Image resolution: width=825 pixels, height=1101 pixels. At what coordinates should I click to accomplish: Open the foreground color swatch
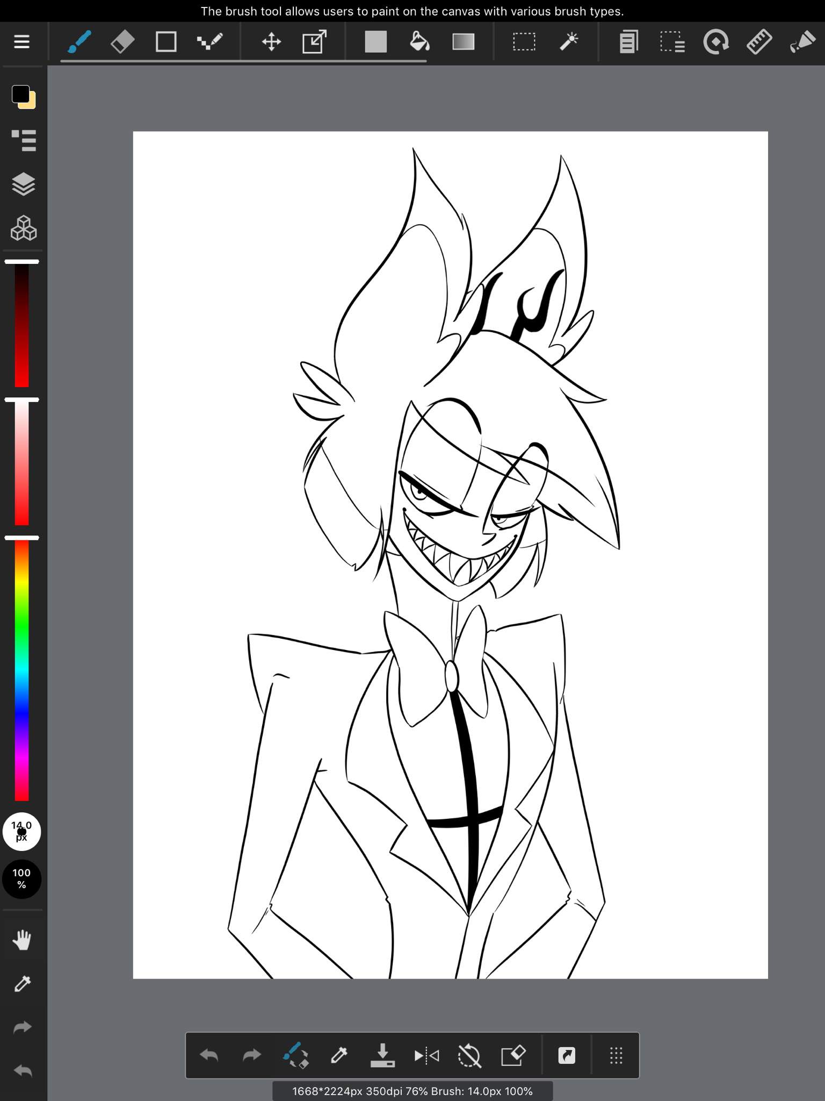tap(21, 95)
